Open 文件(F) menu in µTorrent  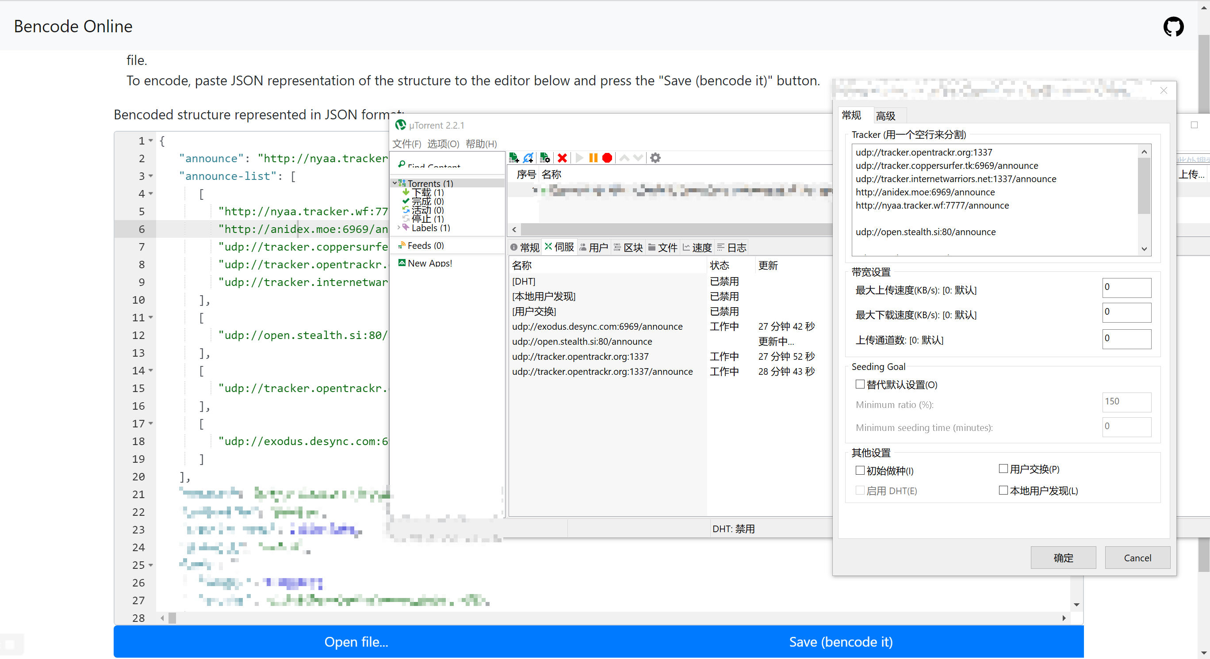point(407,144)
